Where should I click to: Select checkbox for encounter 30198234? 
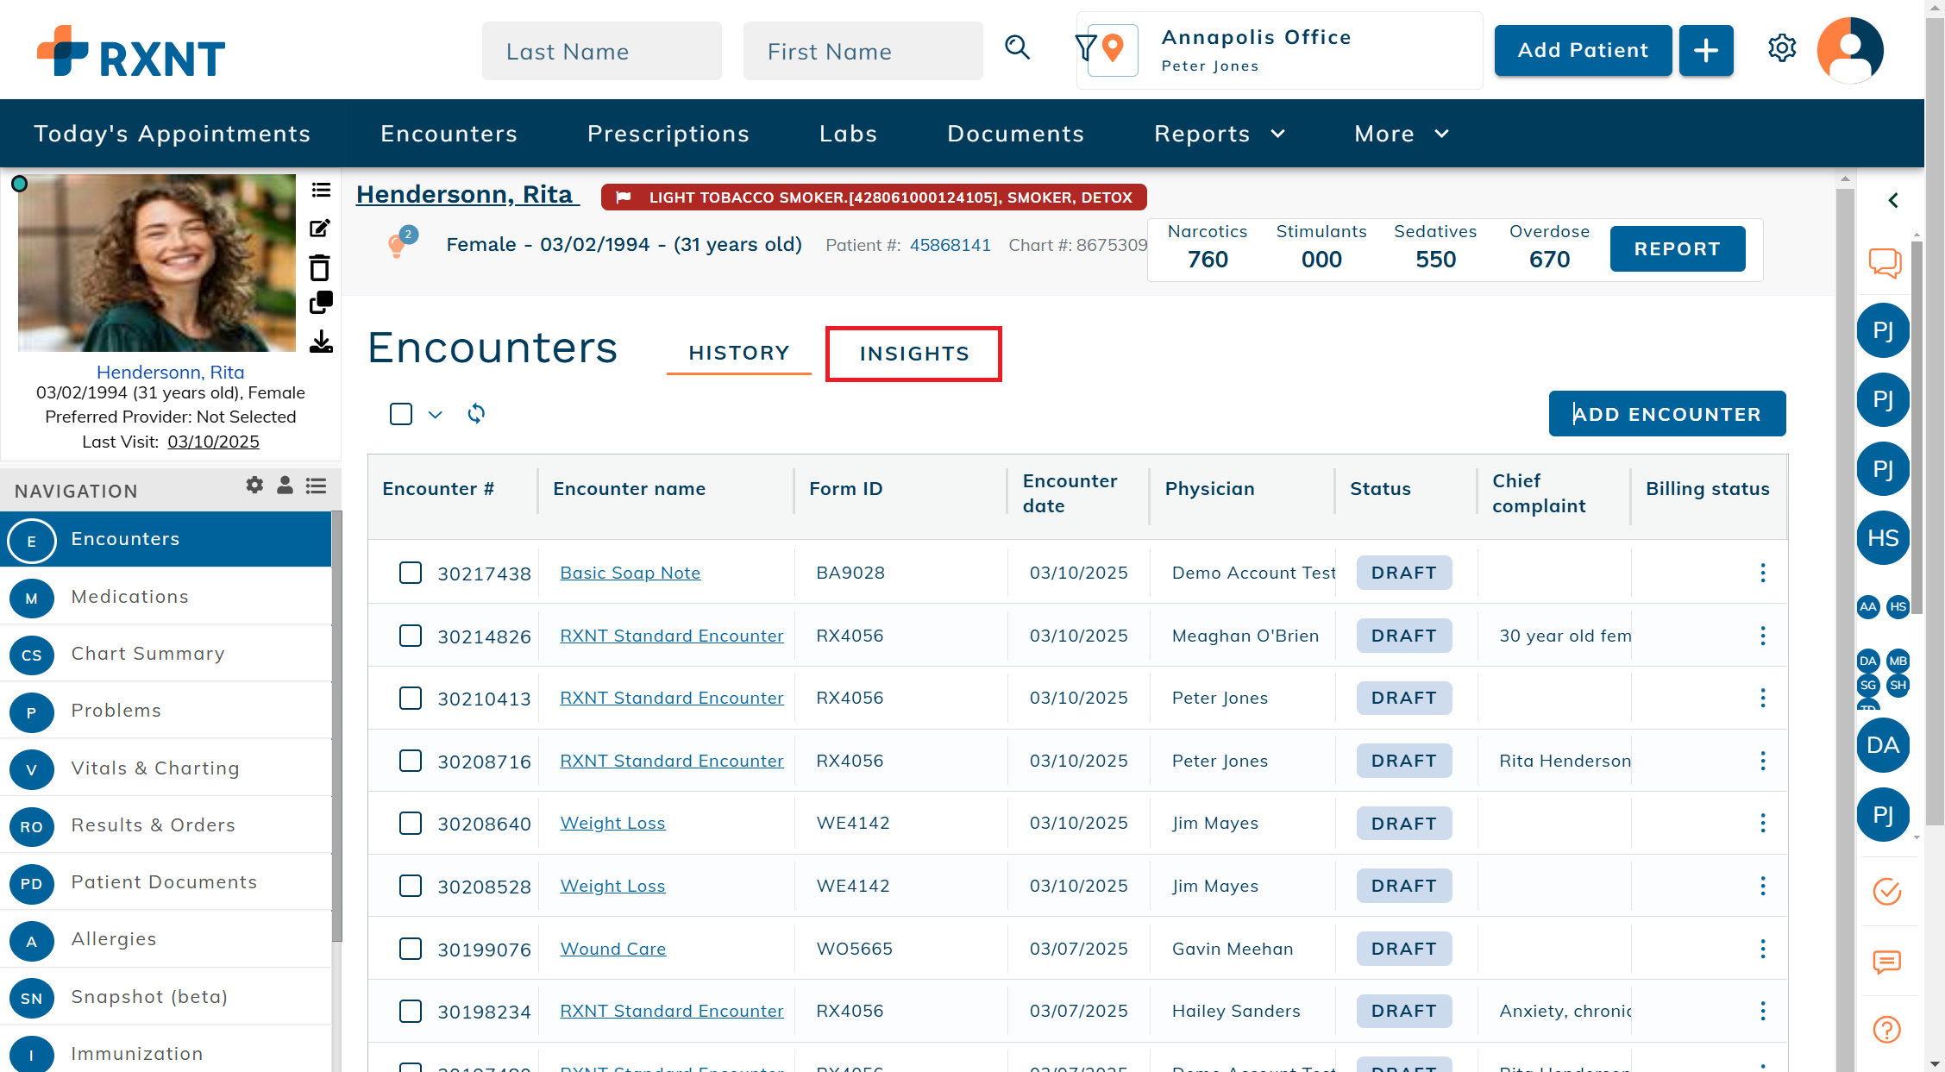pos(411,1011)
